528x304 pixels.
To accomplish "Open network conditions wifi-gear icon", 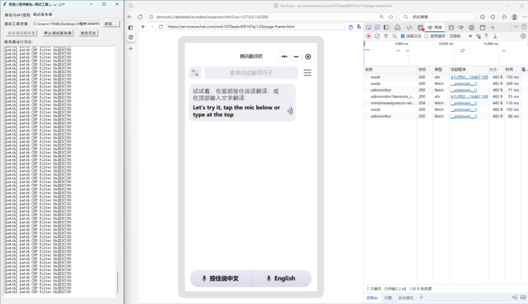I will click(x=478, y=36).
